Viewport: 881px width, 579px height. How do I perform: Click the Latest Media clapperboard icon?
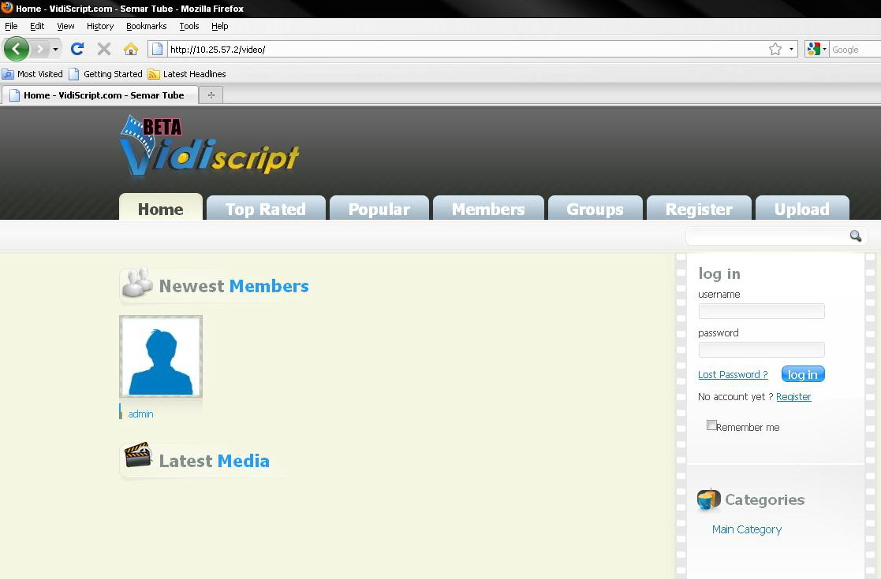[x=138, y=455]
